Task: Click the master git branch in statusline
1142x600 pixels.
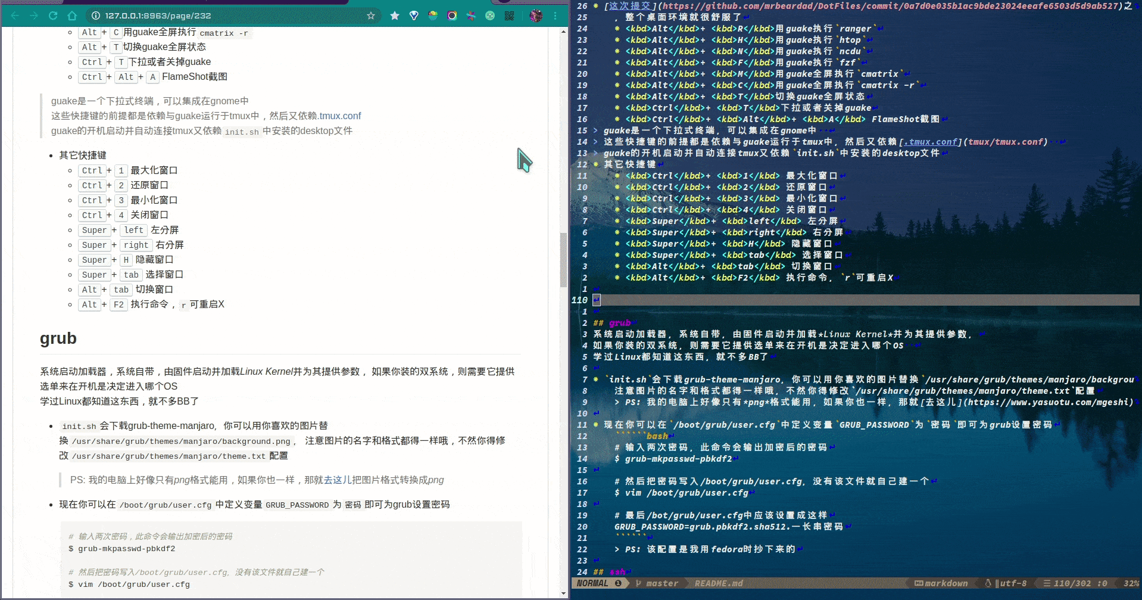Action: (x=657, y=583)
